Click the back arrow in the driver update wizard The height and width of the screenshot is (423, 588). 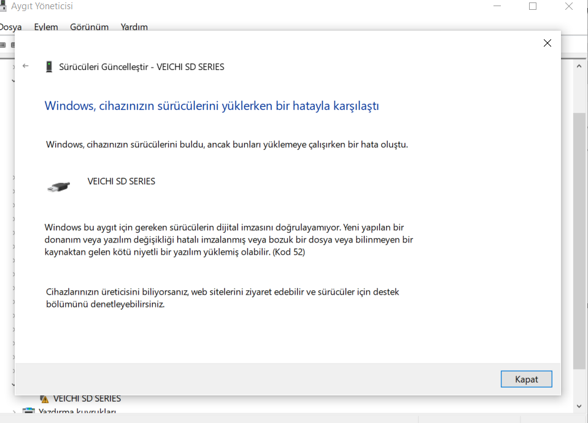[25, 66]
